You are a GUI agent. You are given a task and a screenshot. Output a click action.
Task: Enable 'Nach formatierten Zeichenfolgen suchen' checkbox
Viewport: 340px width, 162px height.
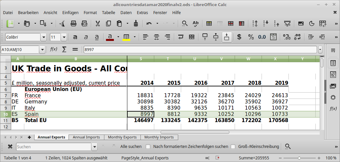[148, 147]
